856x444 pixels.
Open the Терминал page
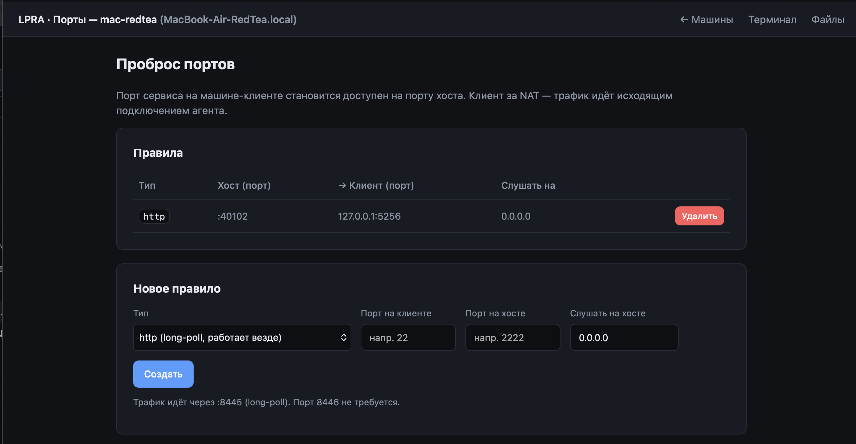[x=772, y=20]
